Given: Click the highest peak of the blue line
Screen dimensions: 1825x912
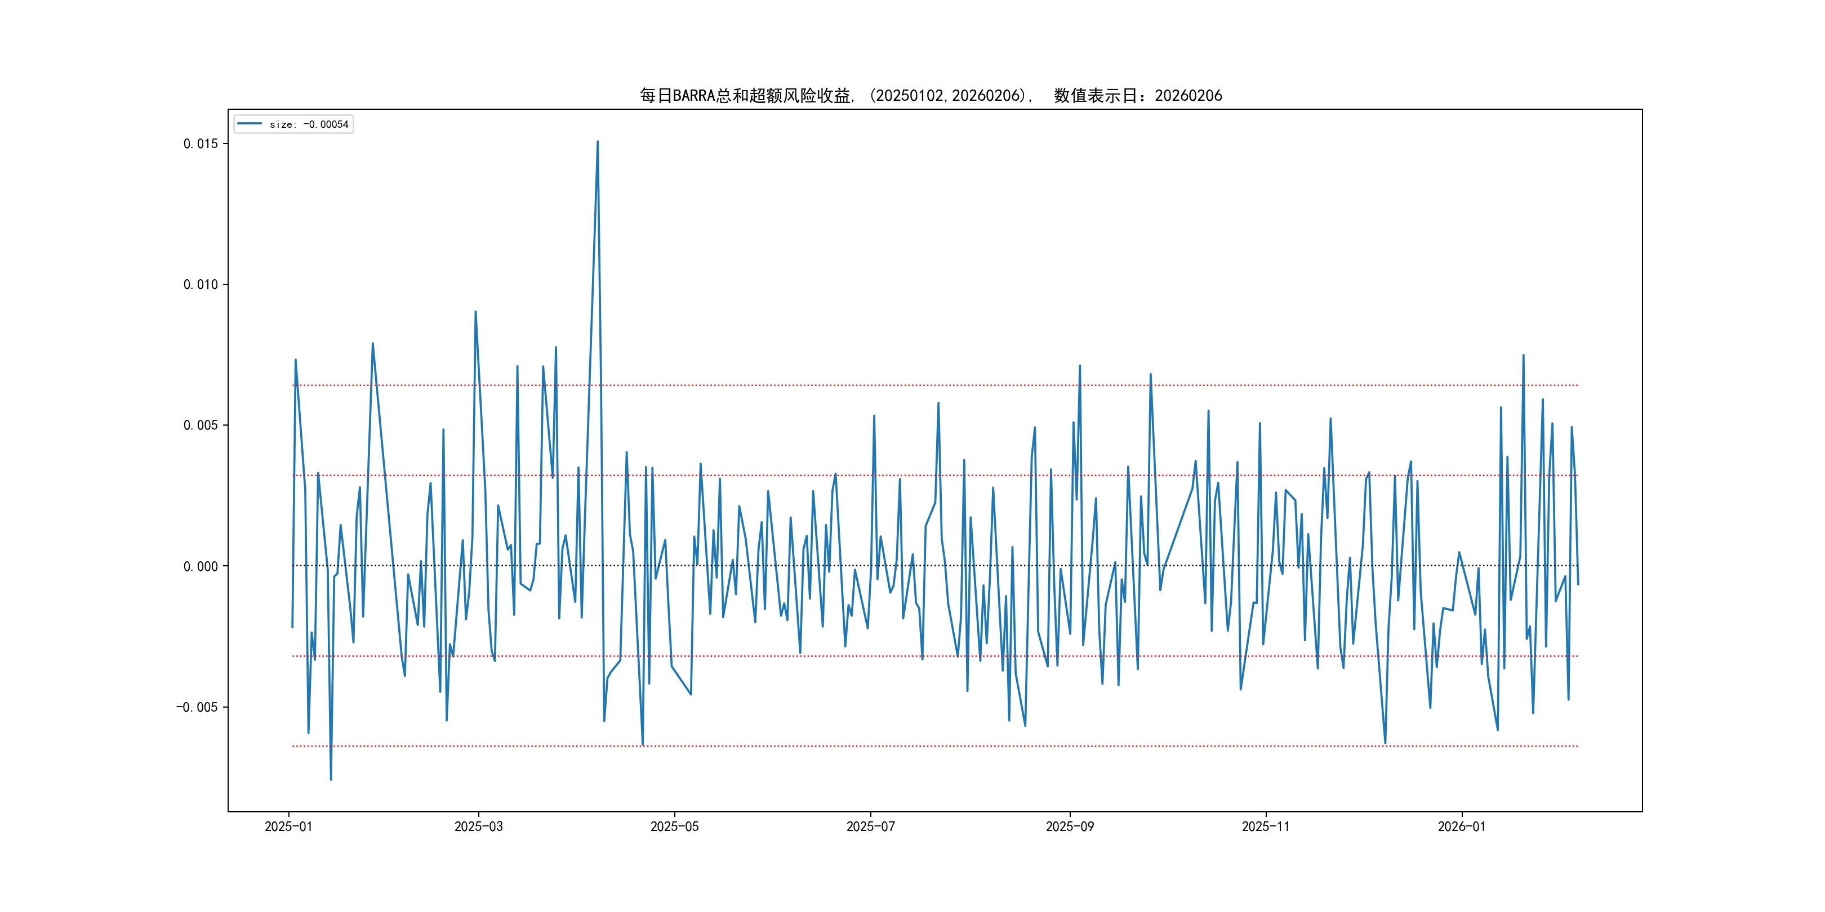Looking at the screenshot, I should [x=597, y=142].
